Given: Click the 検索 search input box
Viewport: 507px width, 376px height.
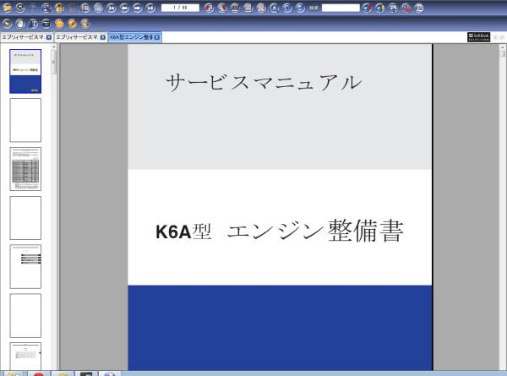Looking at the screenshot, I should tap(341, 8).
